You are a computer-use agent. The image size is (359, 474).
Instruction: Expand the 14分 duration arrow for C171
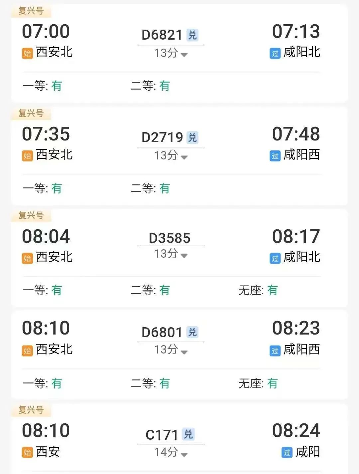(x=184, y=454)
